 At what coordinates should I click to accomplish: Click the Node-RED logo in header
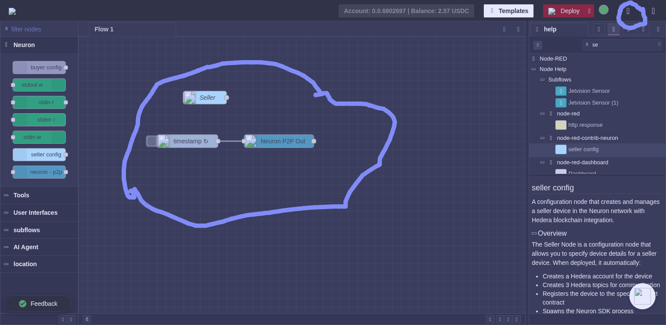click(x=12, y=11)
